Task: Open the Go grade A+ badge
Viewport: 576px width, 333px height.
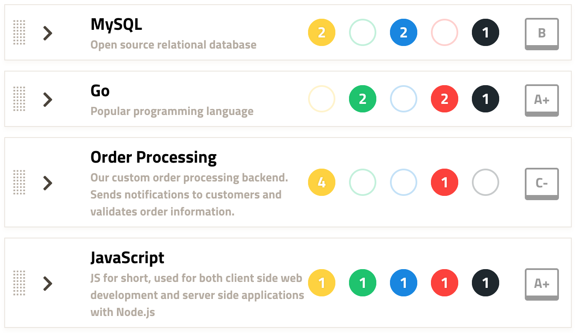Action: (542, 100)
